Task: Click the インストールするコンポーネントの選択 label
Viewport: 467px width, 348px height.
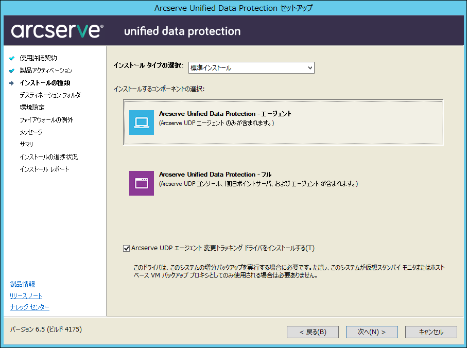Action: [159, 89]
